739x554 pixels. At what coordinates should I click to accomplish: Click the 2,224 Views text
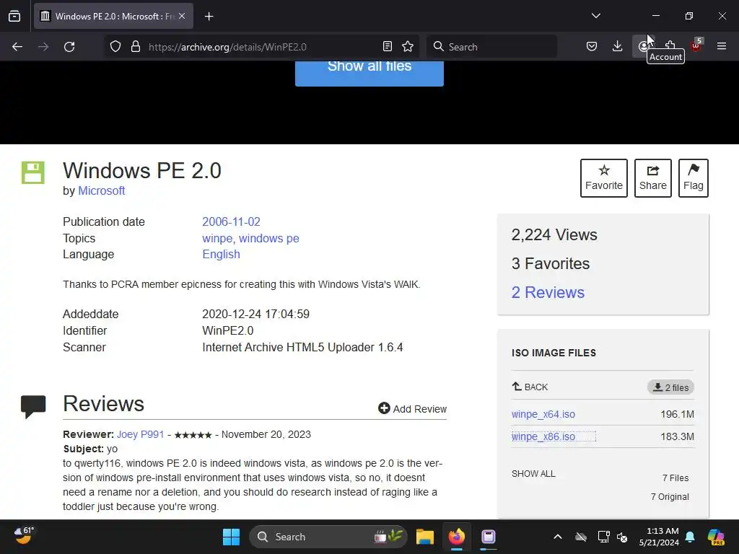coord(554,234)
